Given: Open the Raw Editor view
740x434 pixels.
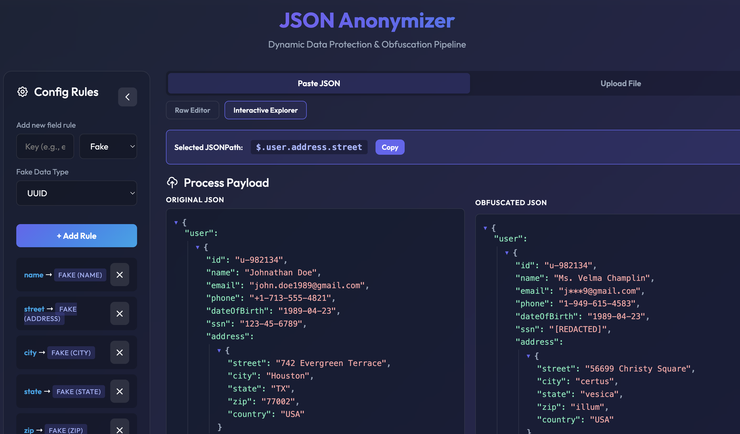Looking at the screenshot, I should (x=193, y=110).
